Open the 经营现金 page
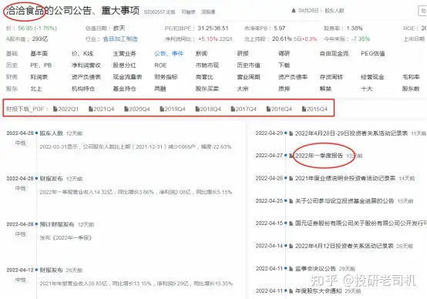The height and width of the screenshot is (299, 427). [372, 77]
